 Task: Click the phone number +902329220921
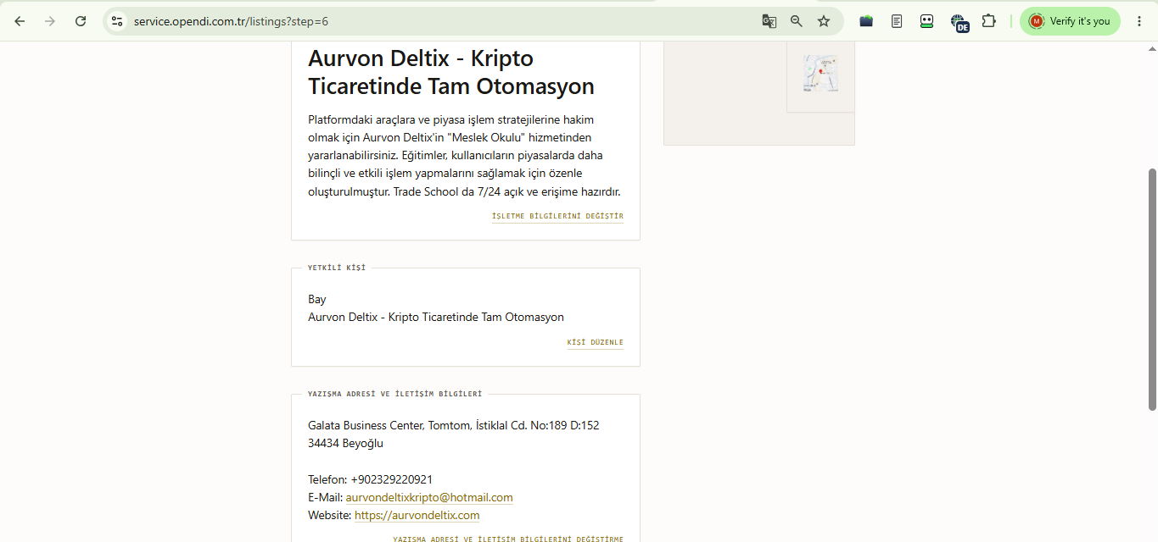pyautogui.click(x=391, y=479)
